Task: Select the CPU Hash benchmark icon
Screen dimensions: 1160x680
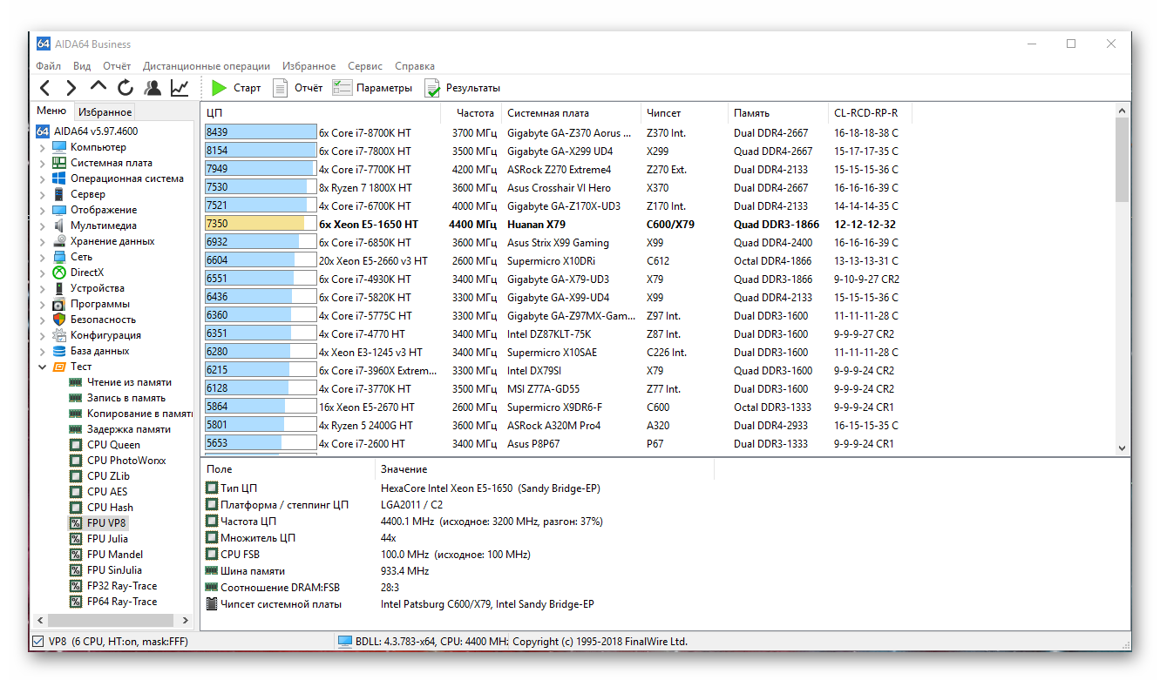Action: click(x=76, y=508)
